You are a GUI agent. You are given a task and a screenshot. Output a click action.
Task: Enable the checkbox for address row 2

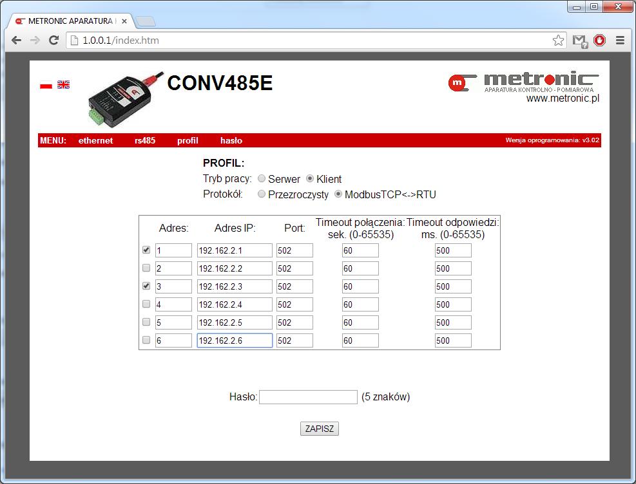[146, 268]
